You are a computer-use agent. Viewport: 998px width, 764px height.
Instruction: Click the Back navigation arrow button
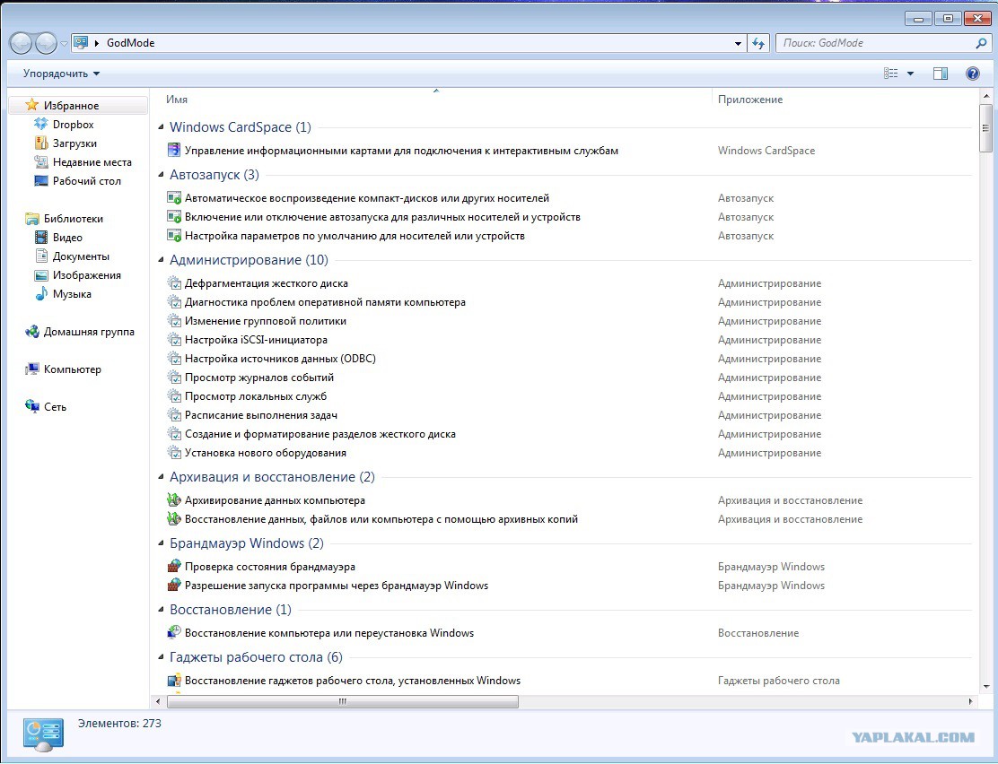[x=21, y=43]
